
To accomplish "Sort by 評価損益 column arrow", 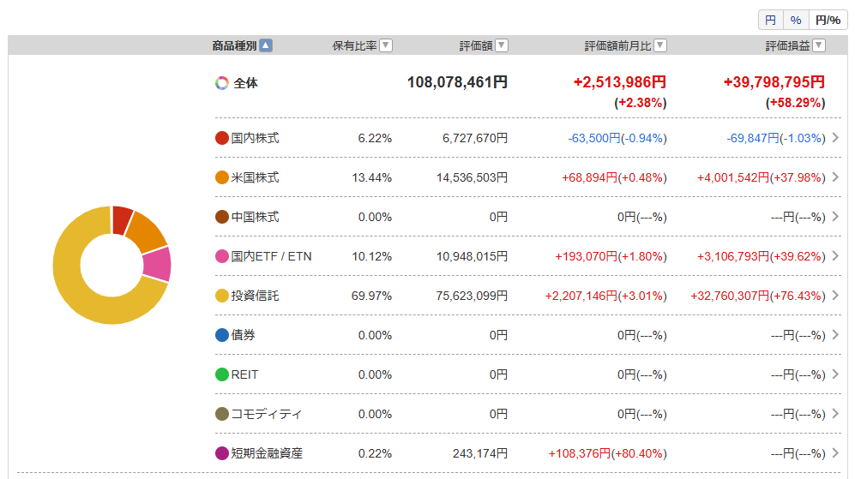I will [x=819, y=45].
